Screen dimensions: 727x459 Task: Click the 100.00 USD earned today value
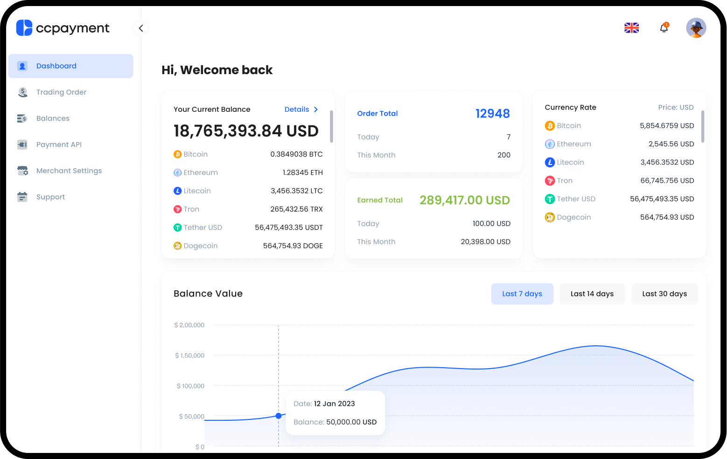[x=491, y=224]
